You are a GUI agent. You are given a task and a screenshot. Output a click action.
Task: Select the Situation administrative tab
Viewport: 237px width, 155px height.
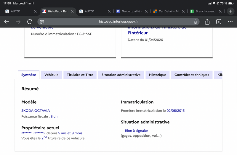(x=121, y=75)
